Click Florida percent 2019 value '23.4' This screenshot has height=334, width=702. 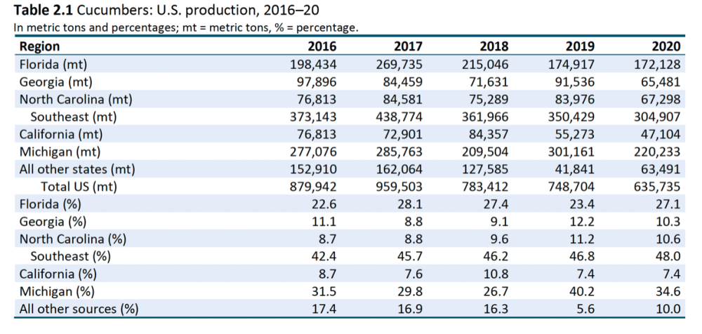tap(582, 204)
